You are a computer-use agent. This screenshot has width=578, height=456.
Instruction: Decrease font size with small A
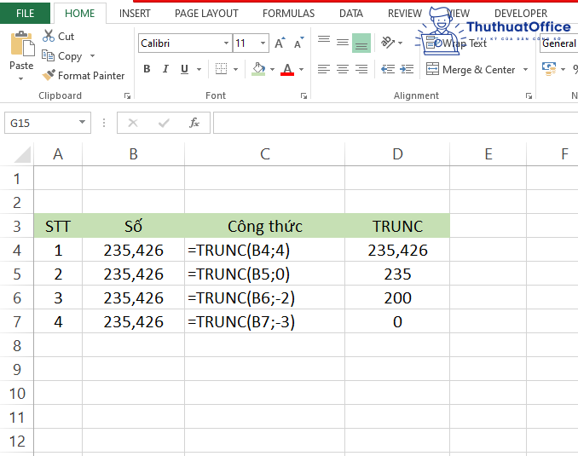[x=299, y=43]
